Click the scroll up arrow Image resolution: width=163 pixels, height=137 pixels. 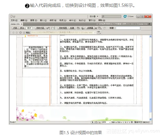click(150, 37)
